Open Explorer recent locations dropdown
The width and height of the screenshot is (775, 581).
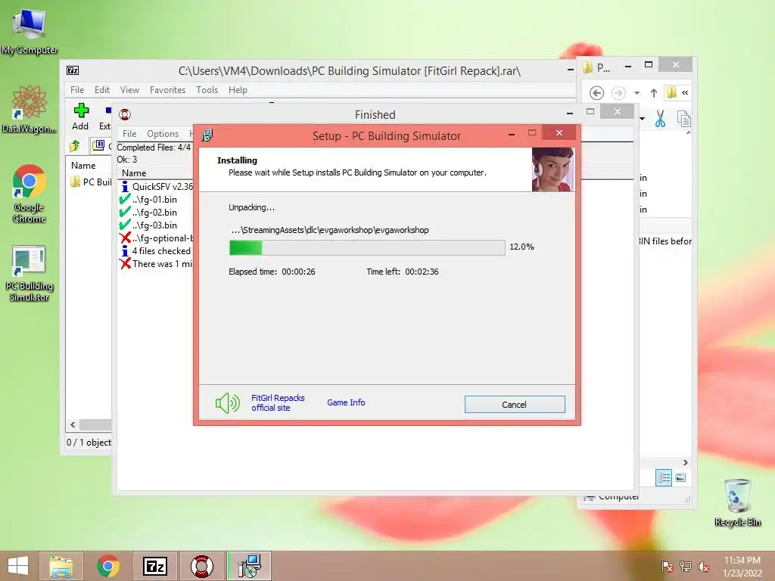pyautogui.click(x=636, y=93)
